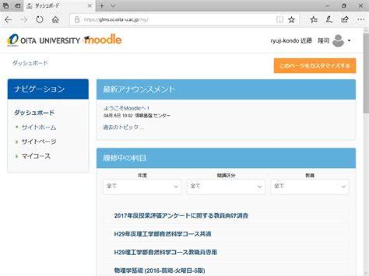Add page to favorites with star icon
Screen dimensions: 369x276
[292, 19]
